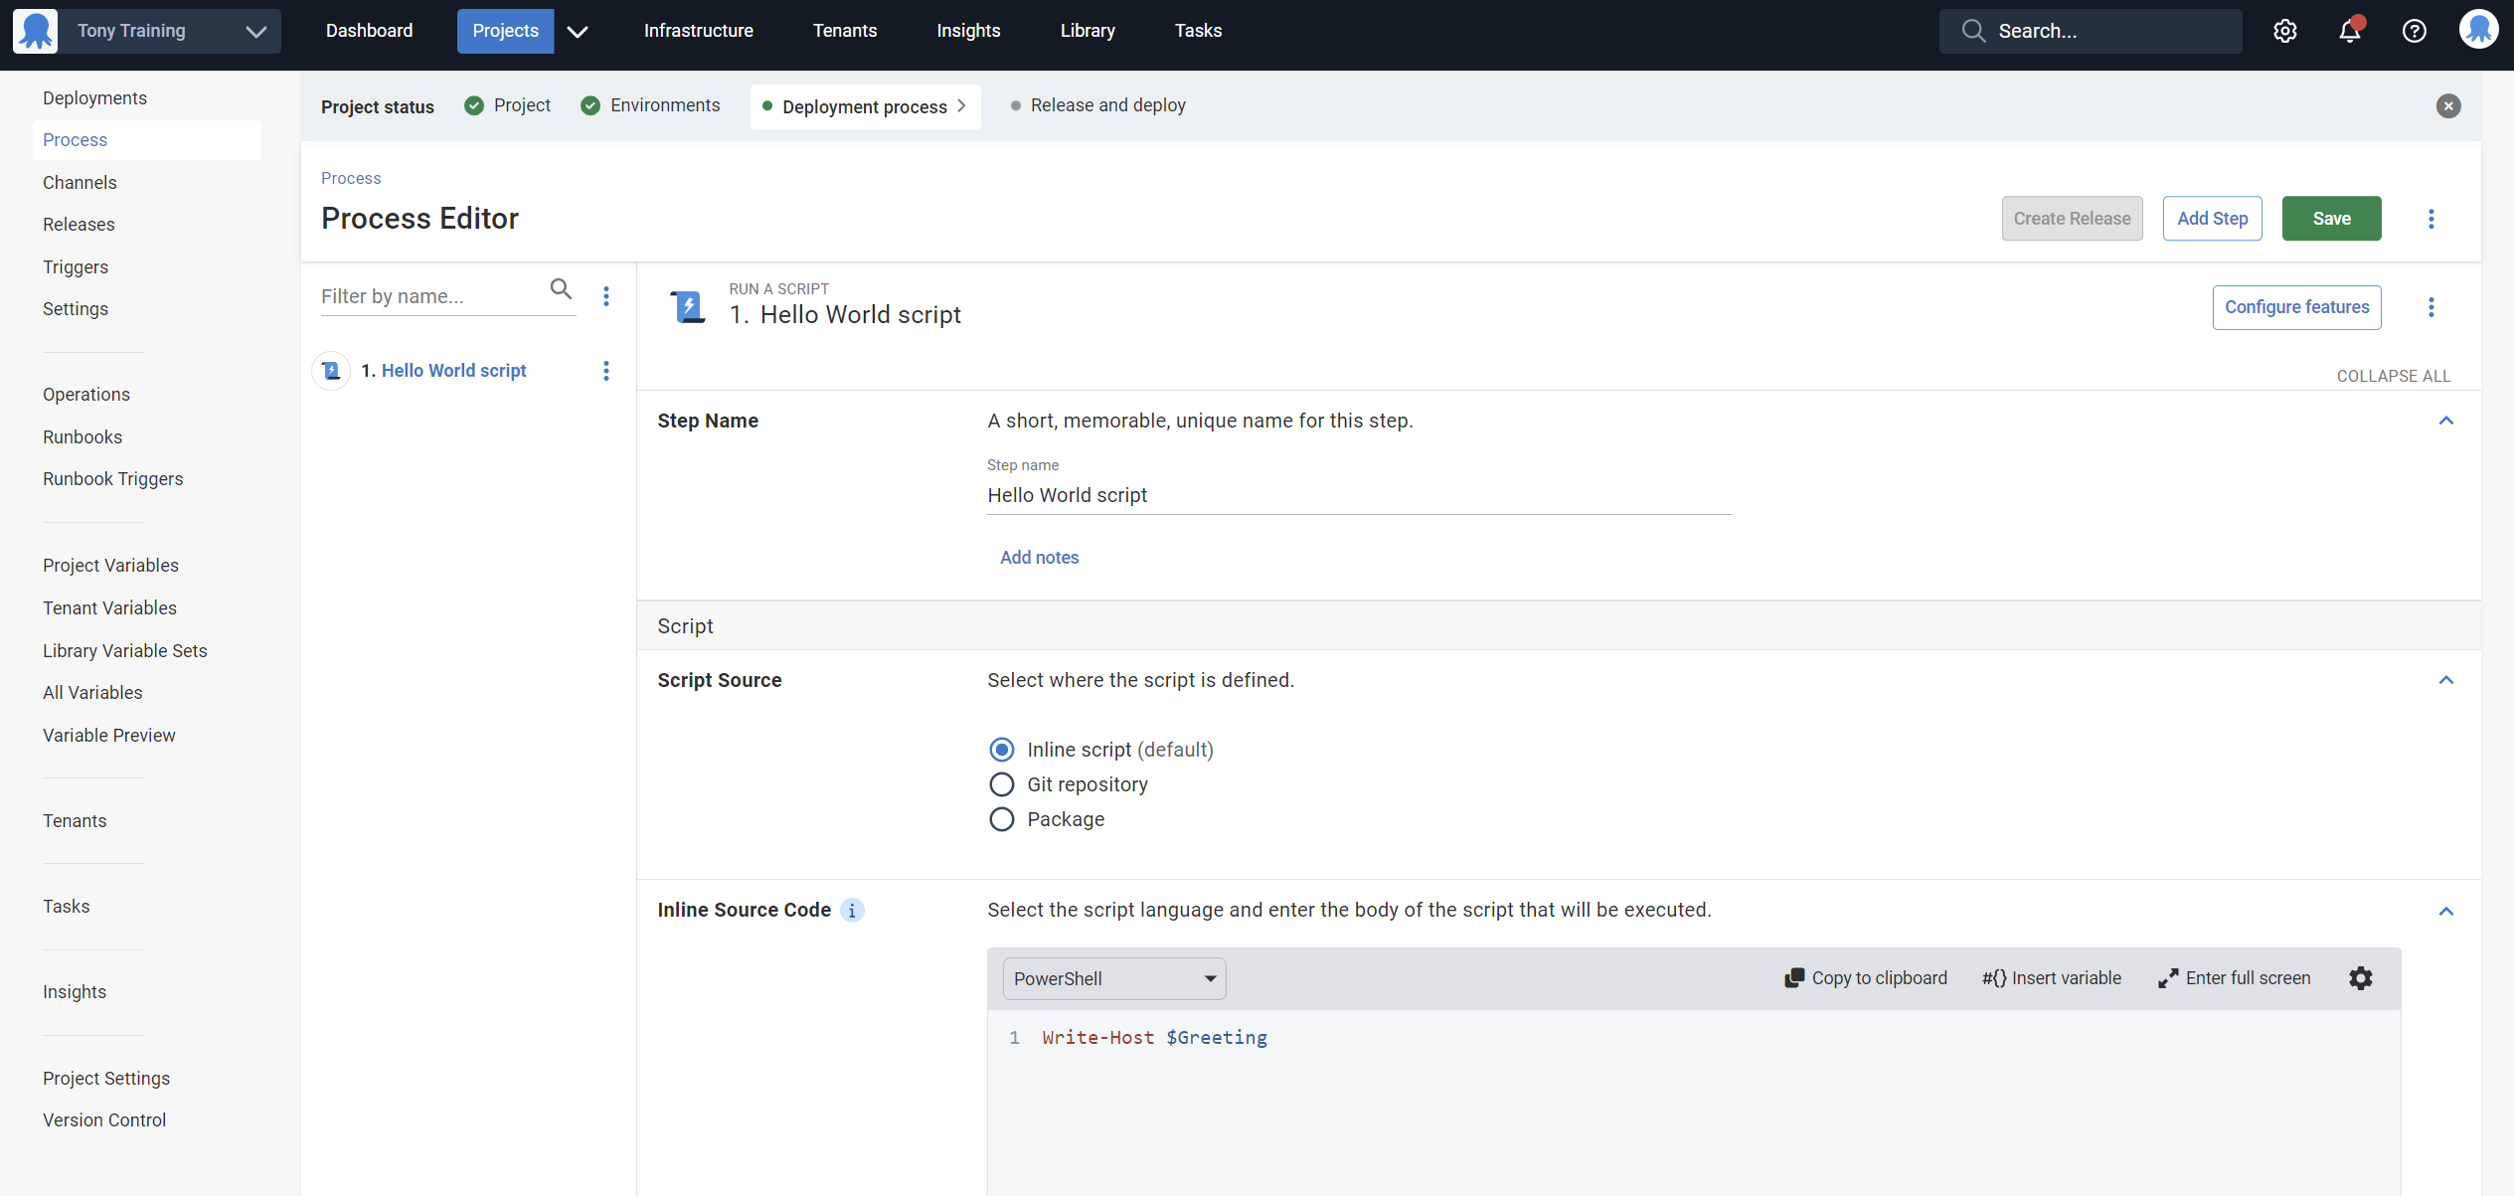Screen dimensions: 2514x1196
Task: Open the Tony Training space switcher
Action: (x=255, y=31)
